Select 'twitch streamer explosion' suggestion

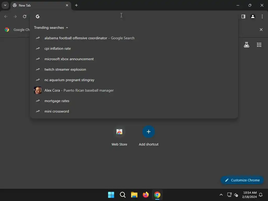click(134, 69)
